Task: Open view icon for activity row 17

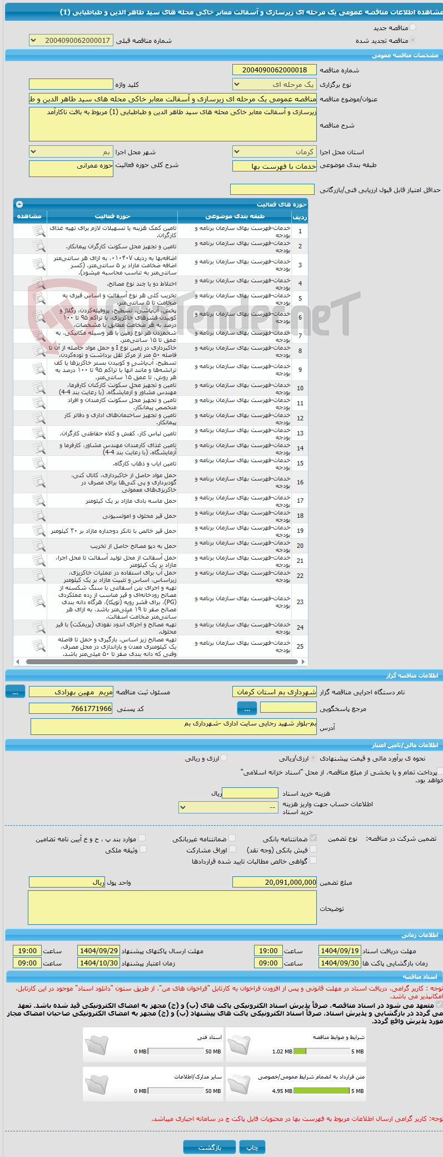Action: (39, 501)
